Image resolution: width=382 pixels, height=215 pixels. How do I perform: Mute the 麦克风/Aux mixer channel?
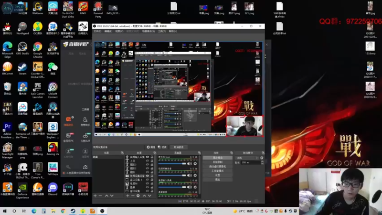[189, 163]
